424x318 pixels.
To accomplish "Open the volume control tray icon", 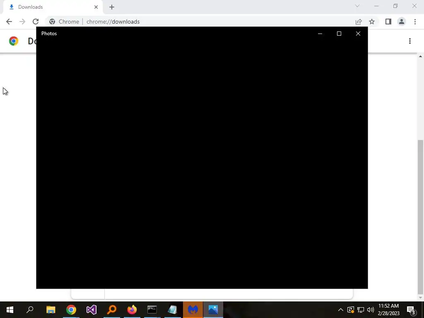I will tap(371, 310).
